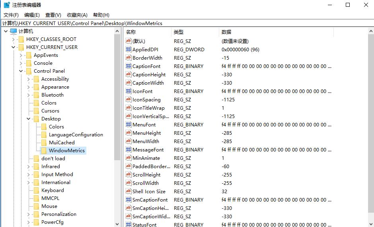The image size is (374, 227).
Task: Click the IconFont binary icon
Action: (129, 91)
